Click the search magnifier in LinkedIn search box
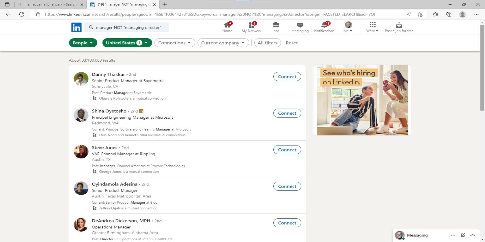The image size is (485, 242). (x=91, y=27)
